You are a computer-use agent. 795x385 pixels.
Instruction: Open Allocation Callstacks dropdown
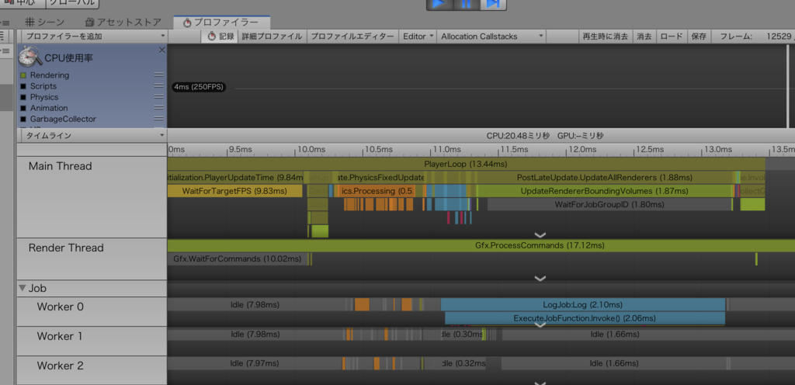tap(491, 36)
